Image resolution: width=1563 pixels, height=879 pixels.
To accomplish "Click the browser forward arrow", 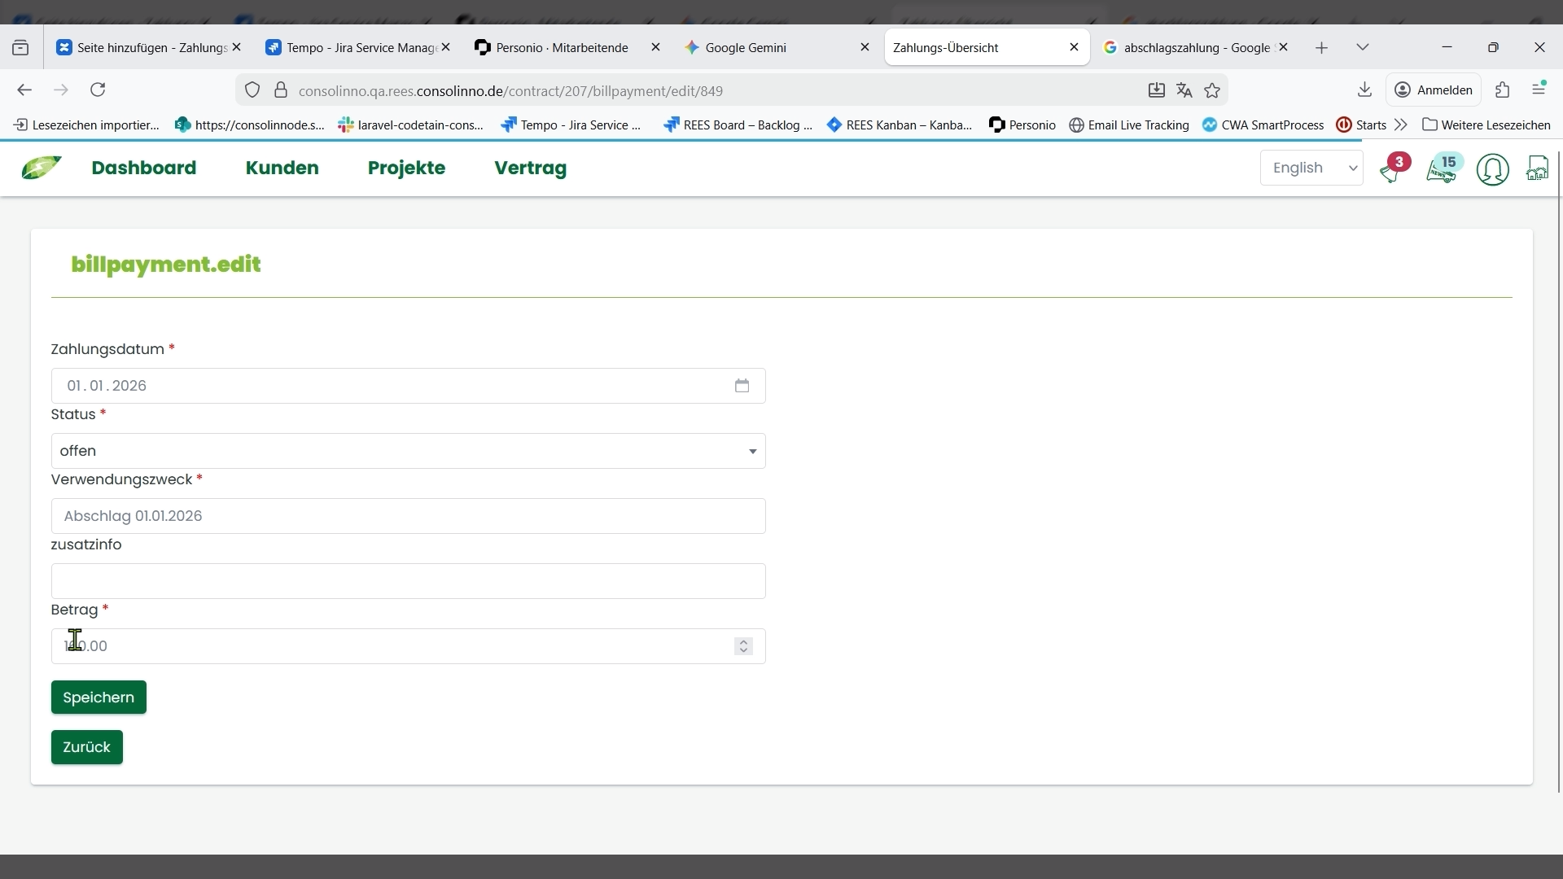I will coord(61,90).
